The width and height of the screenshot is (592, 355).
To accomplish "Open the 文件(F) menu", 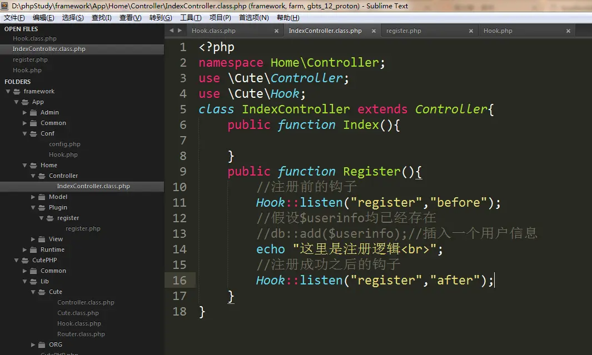I will point(14,18).
